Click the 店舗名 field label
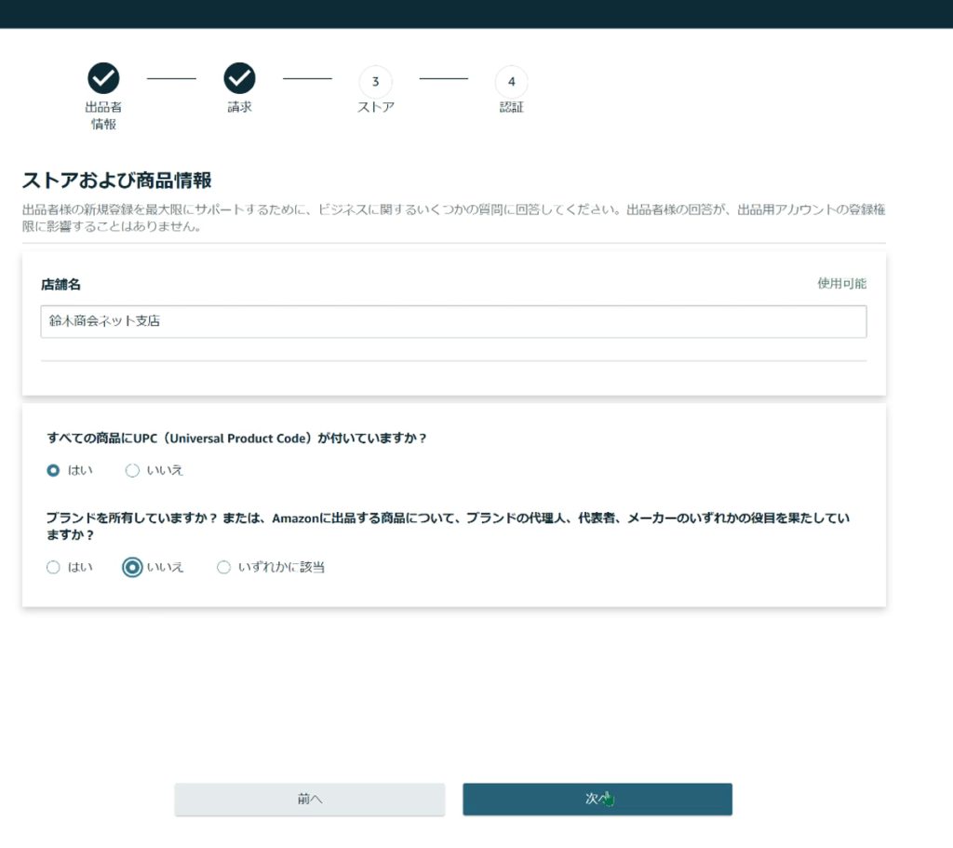This screenshot has height=848, width=953. [60, 285]
